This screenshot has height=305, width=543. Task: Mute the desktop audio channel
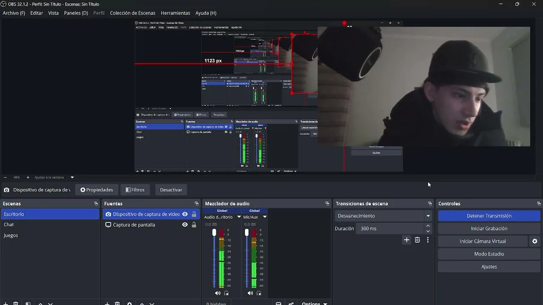coord(218,293)
